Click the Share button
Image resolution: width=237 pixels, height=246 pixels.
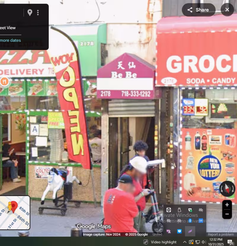point(198,10)
